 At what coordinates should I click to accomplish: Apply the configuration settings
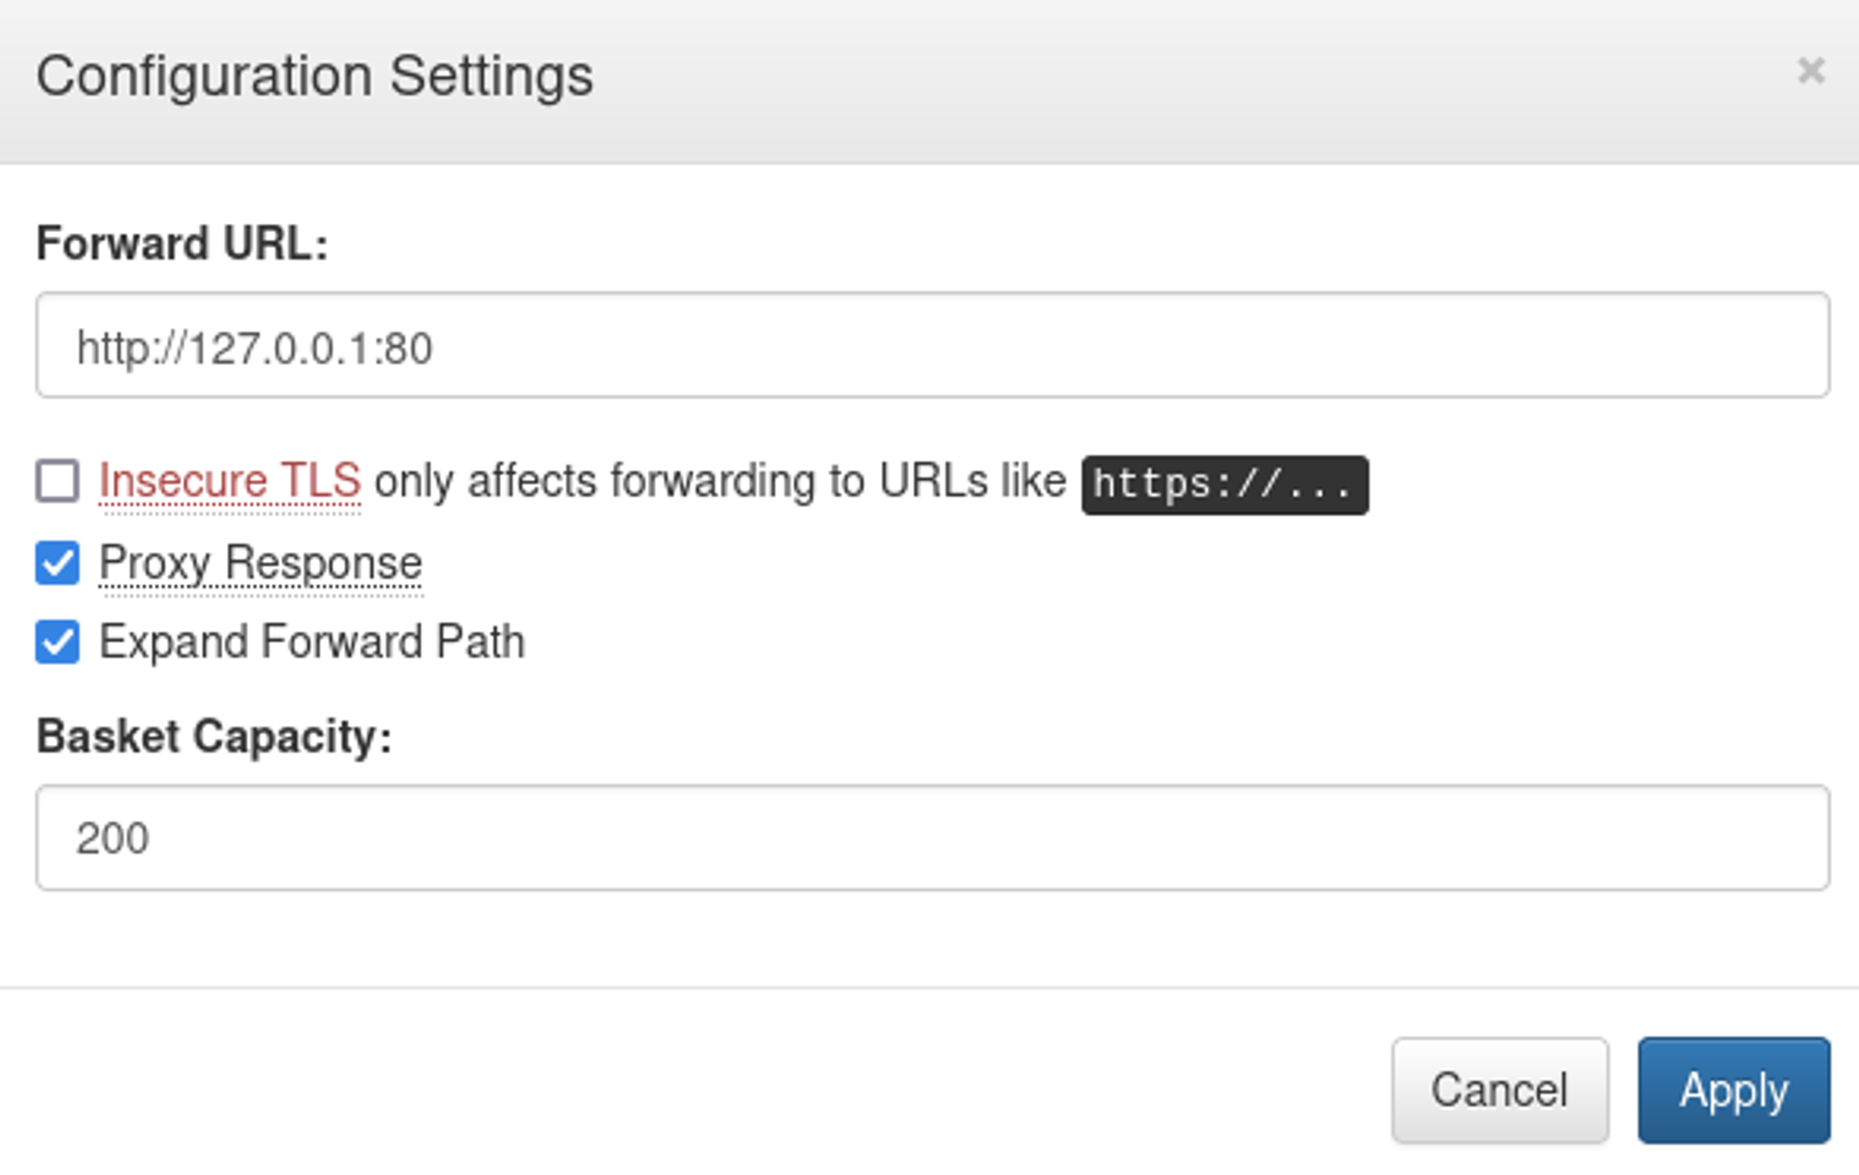[x=1734, y=1090]
